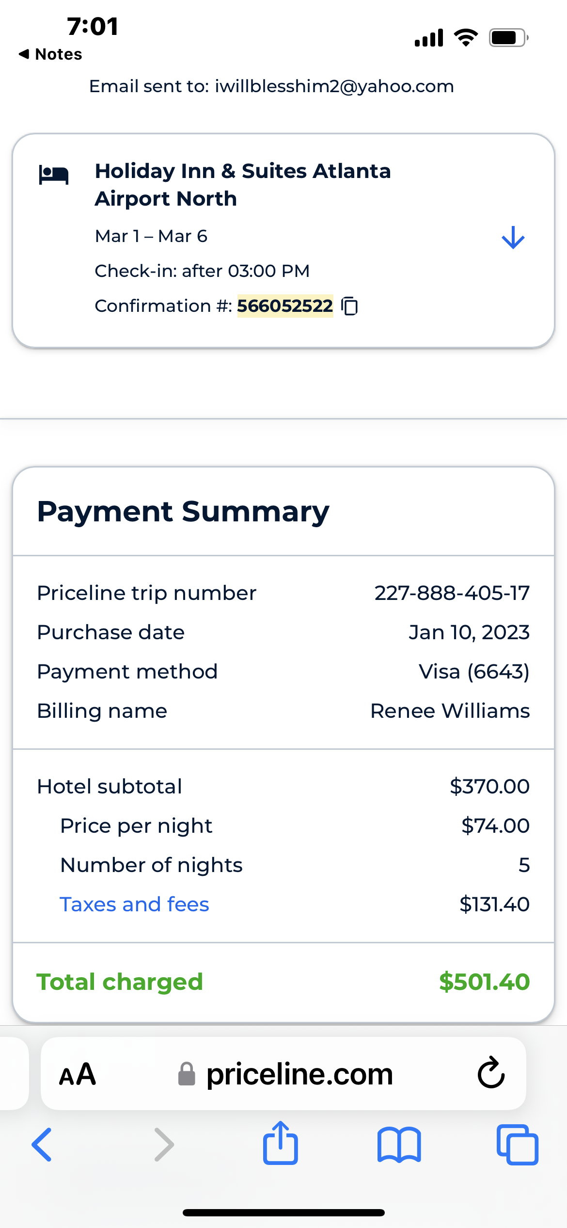The width and height of the screenshot is (567, 1228).
Task: Copy the hotel confirmation number
Action: 349,307
